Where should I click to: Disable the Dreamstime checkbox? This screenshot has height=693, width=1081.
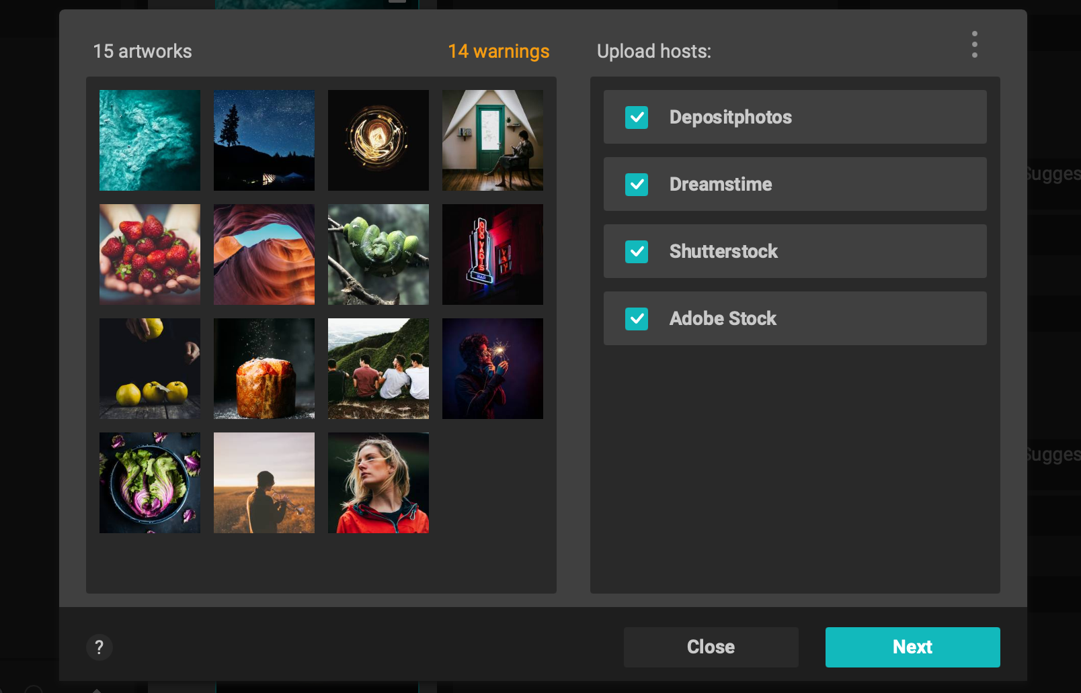(636, 184)
